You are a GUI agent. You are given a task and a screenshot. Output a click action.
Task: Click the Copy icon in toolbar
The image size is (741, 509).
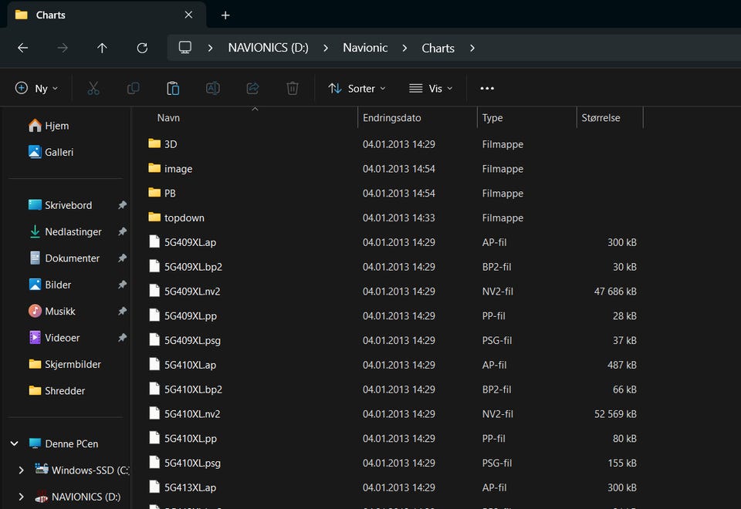click(133, 89)
